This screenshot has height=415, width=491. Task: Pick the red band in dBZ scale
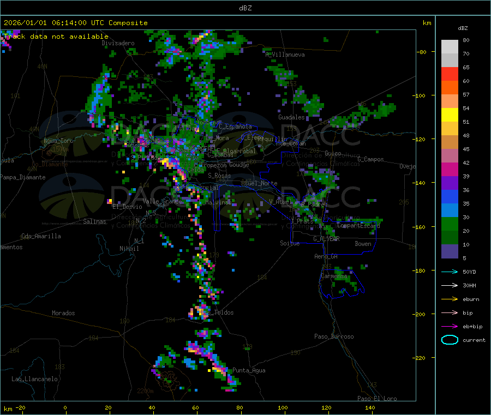coord(450,74)
